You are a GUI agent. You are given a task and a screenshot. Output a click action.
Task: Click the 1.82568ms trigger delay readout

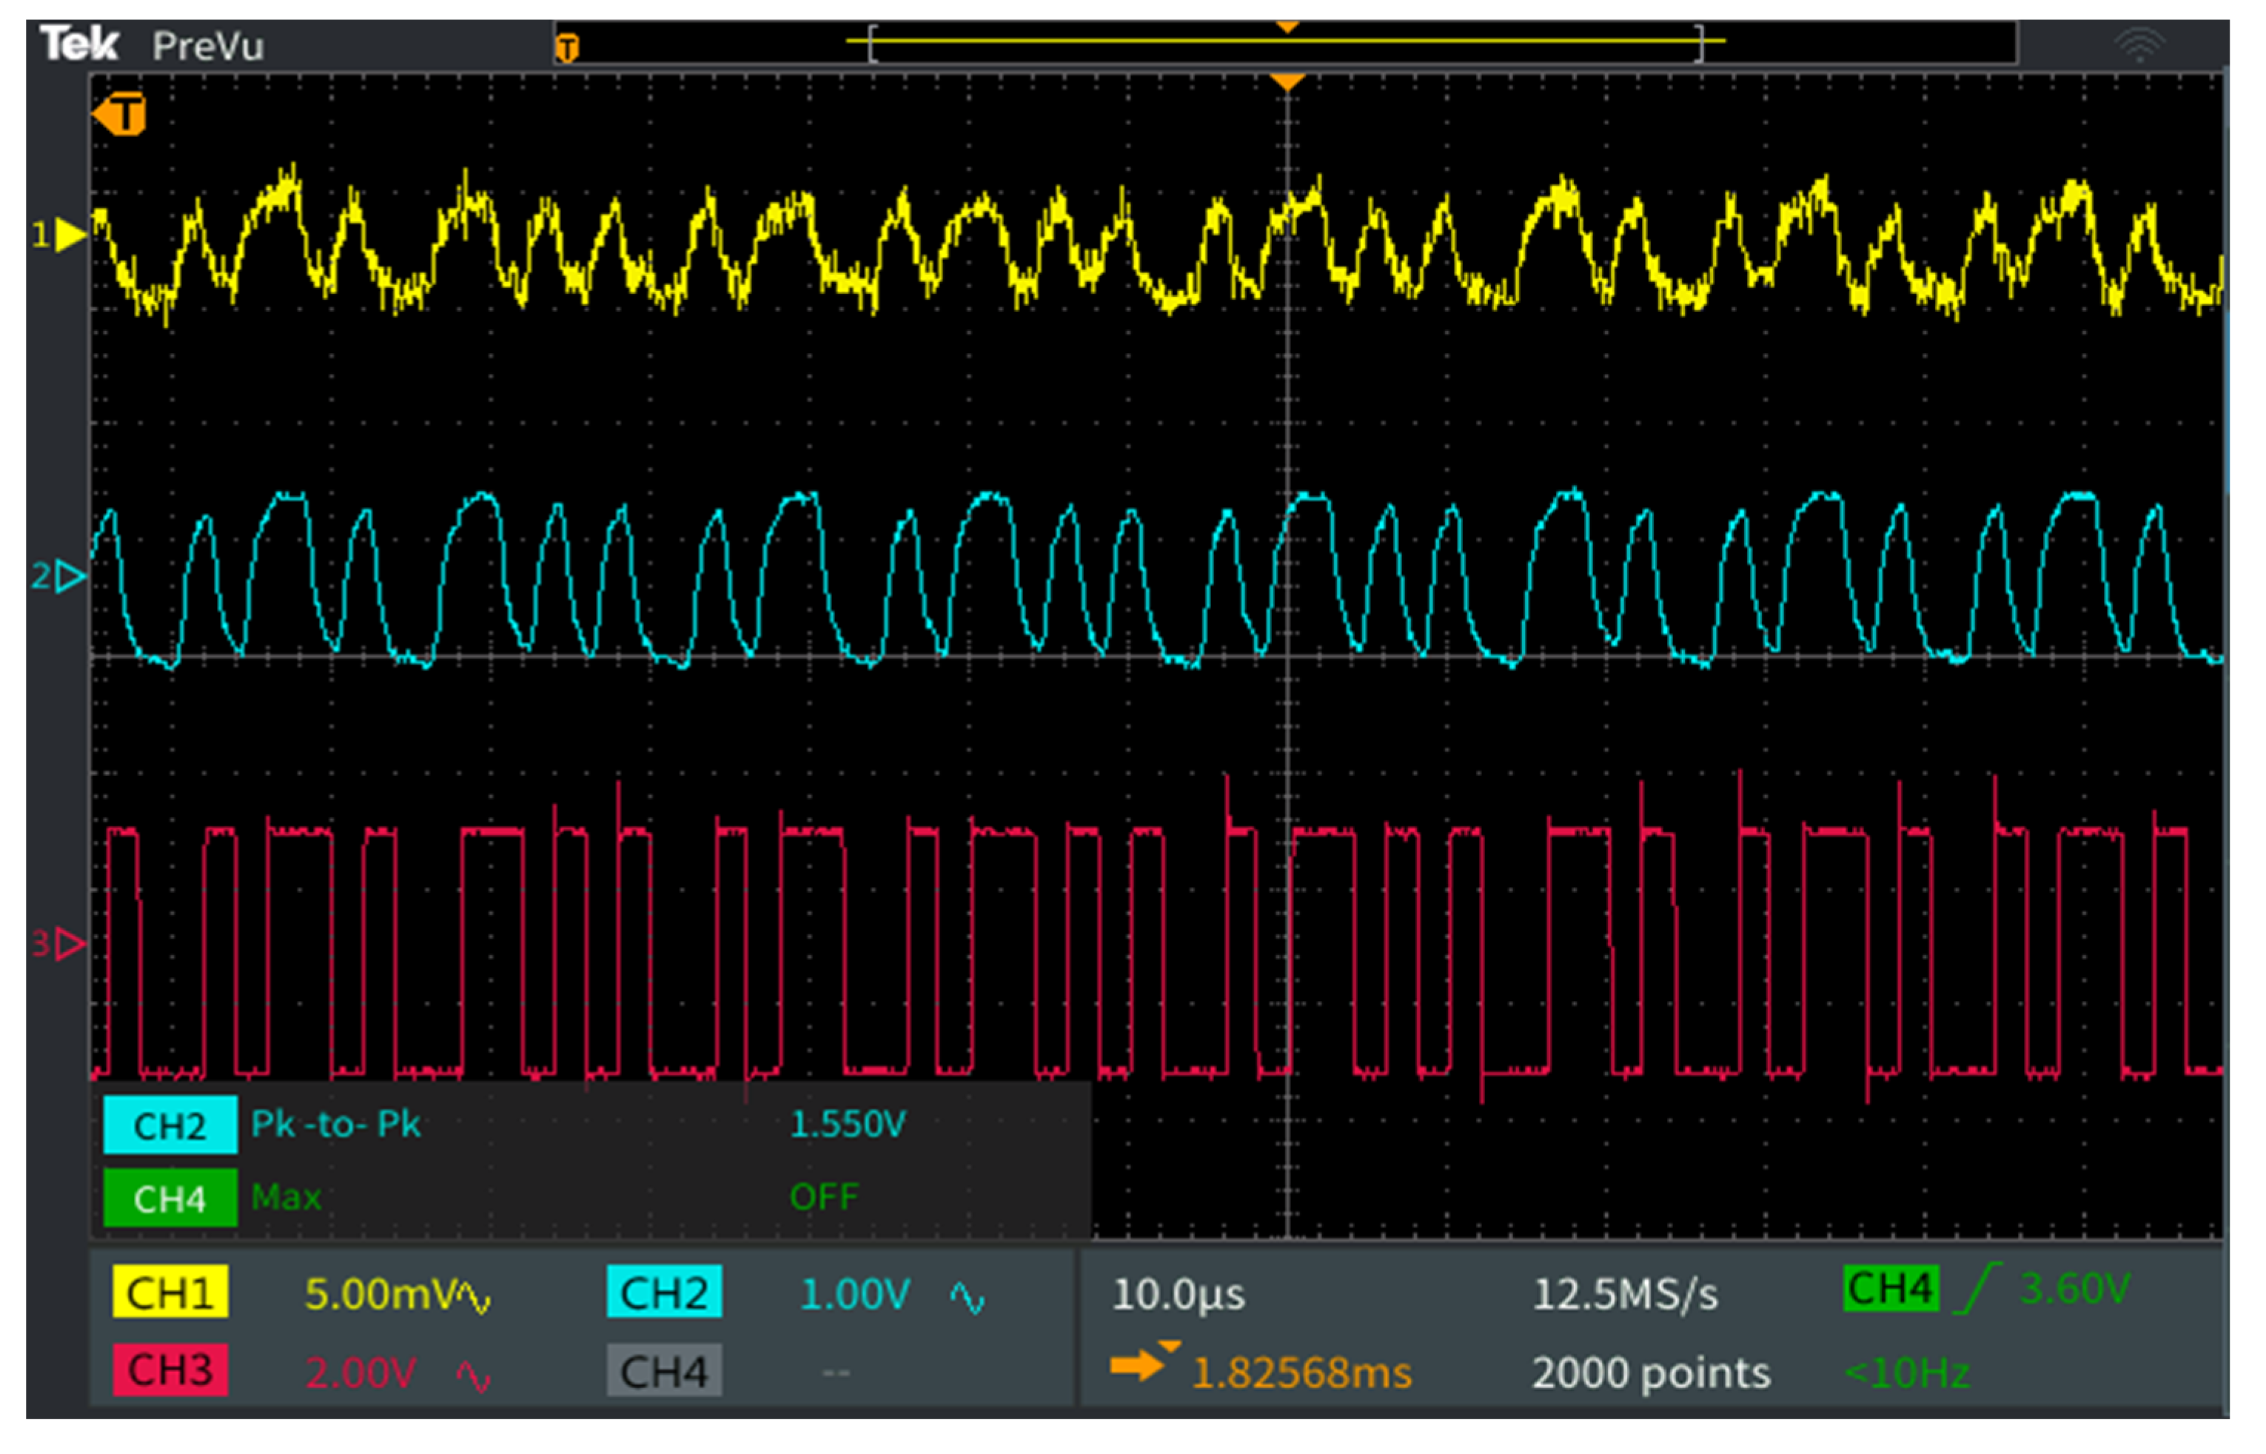click(x=1301, y=1374)
